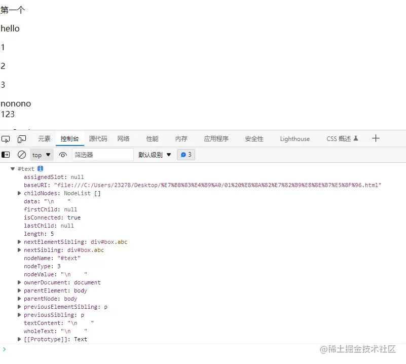The height and width of the screenshot is (364, 406).
Task: Click the textContent property row
Action: pos(59,323)
